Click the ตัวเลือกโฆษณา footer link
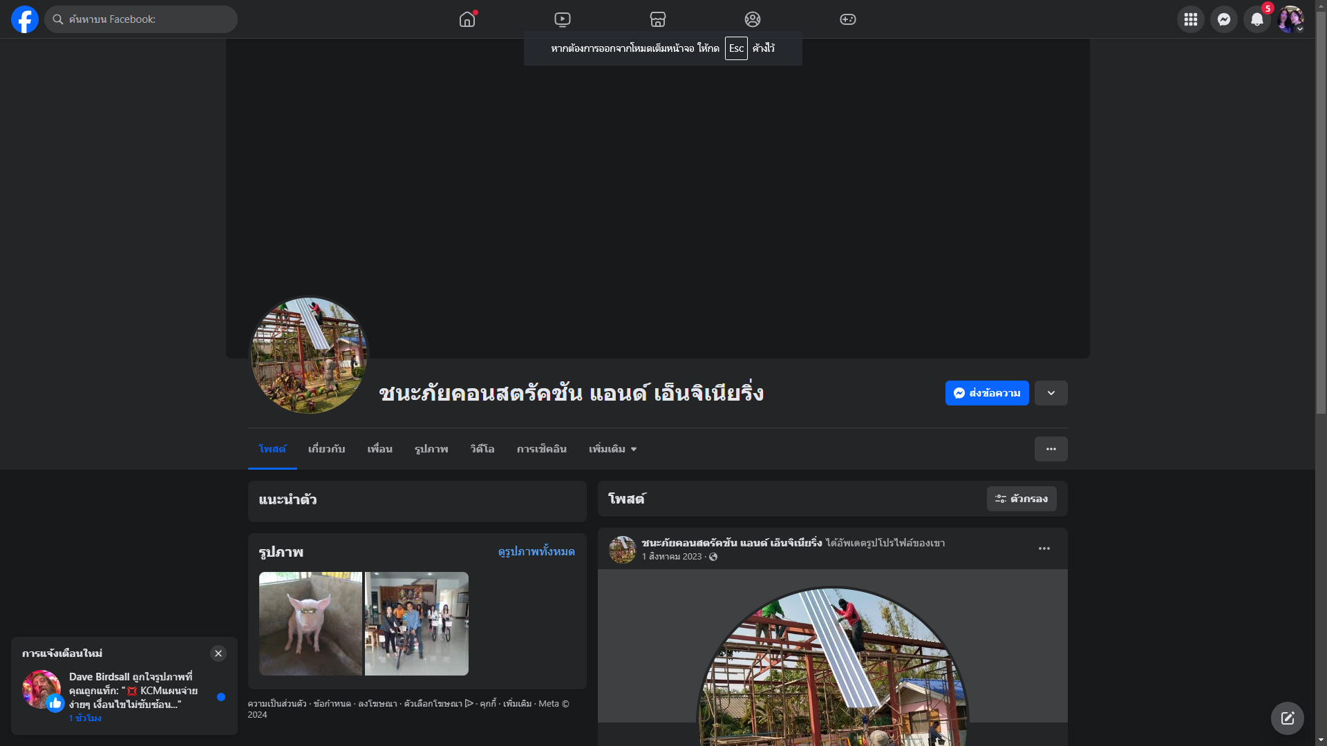 (x=439, y=704)
